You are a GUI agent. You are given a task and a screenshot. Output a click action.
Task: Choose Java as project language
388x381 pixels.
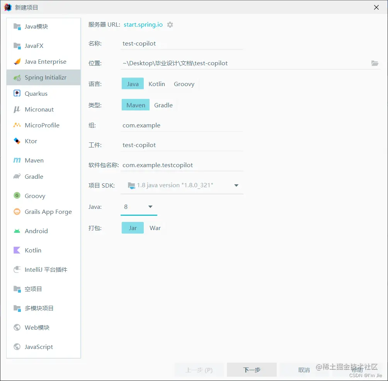[133, 84]
